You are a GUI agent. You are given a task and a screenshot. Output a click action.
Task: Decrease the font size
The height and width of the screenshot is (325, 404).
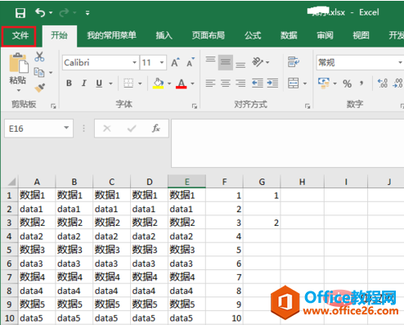(191, 62)
